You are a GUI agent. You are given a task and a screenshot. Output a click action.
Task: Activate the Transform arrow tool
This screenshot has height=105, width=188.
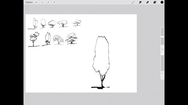[54, 2]
